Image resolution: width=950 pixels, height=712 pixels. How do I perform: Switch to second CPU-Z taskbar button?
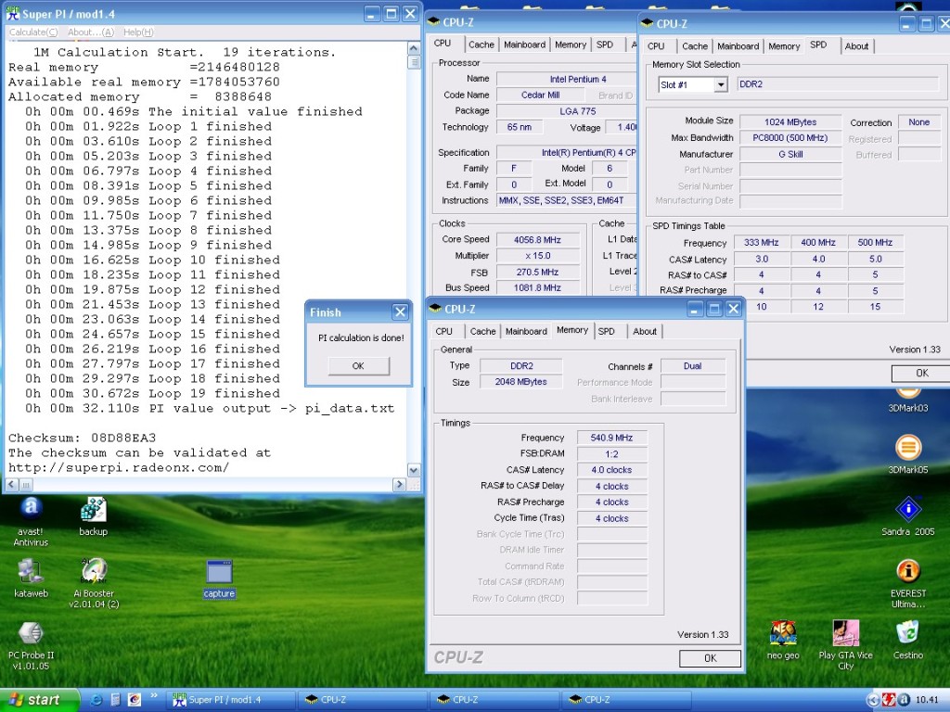pyautogui.click(x=494, y=700)
